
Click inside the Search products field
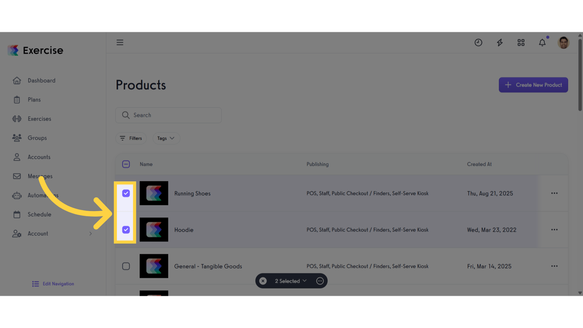(x=168, y=115)
